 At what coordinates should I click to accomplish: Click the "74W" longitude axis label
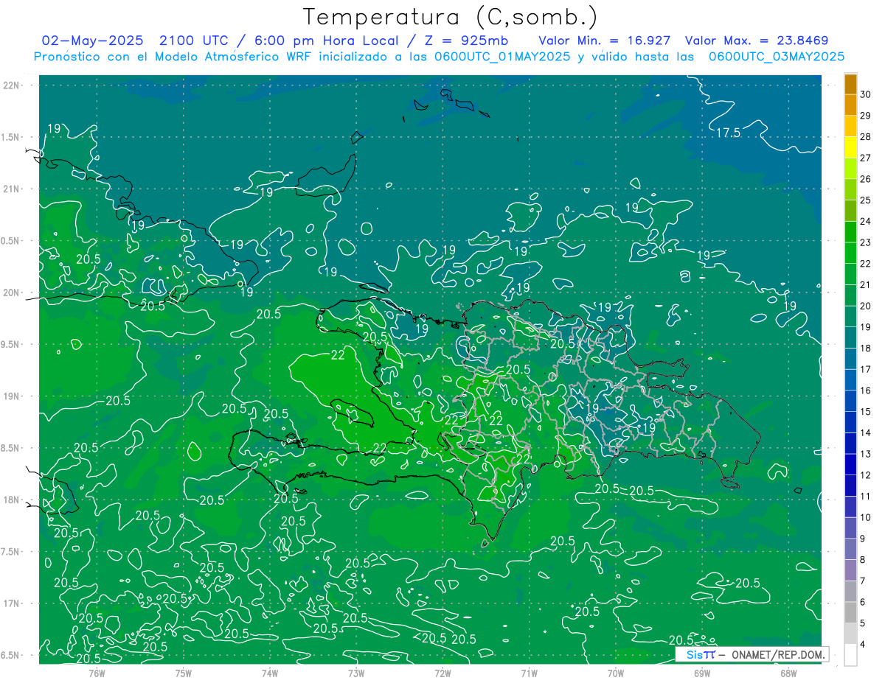point(270,673)
